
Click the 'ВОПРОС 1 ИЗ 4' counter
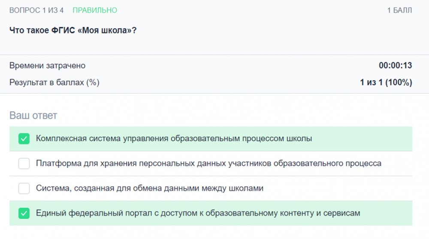(x=36, y=10)
